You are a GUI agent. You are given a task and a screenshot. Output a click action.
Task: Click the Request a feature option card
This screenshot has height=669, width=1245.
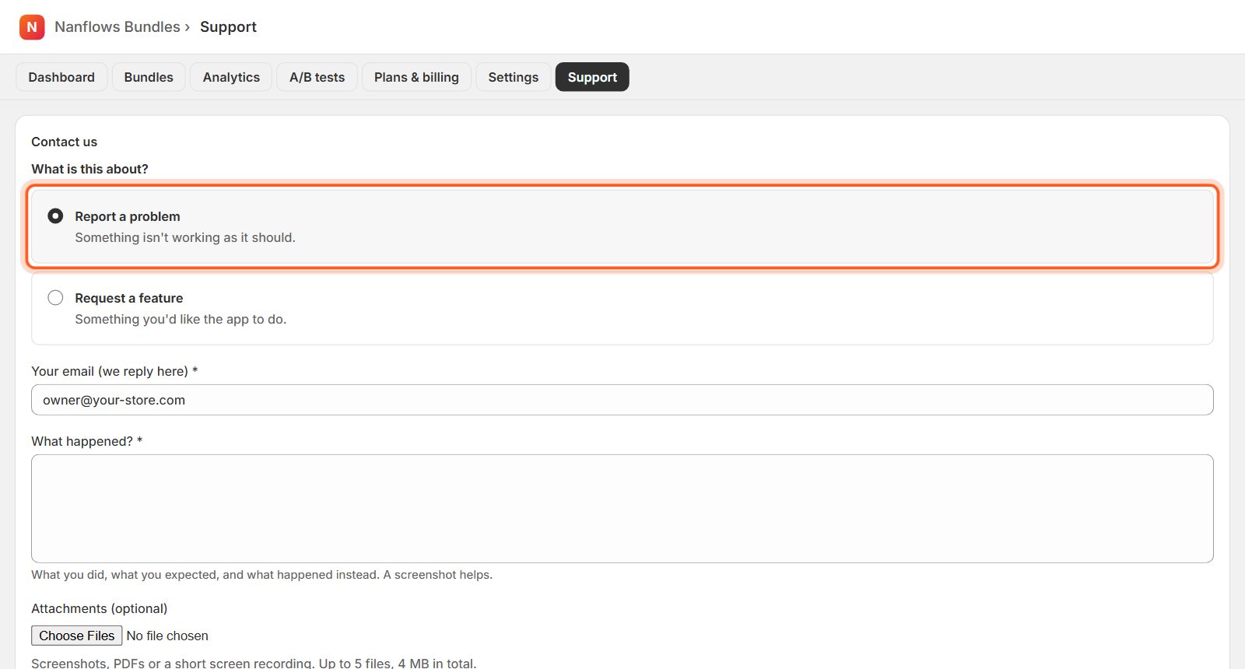tap(622, 308)
